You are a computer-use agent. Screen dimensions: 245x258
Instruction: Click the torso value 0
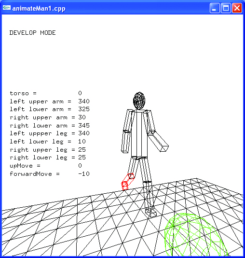(80, 93)
